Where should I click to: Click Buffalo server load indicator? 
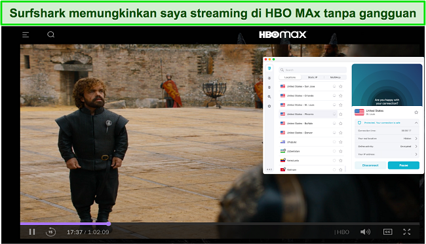pyautogui.click(x=334, y=124)
